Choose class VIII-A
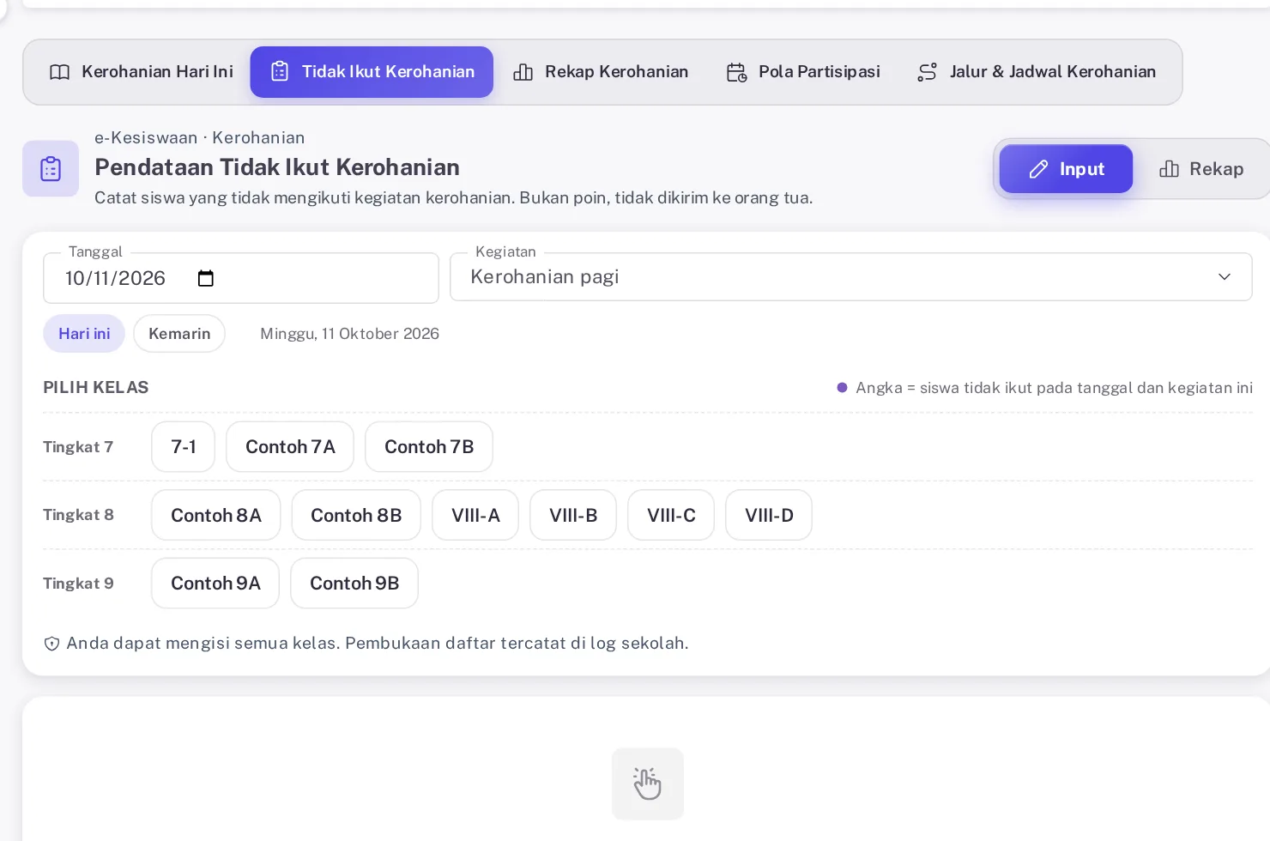Screen dimensions: 1270x841 coord(475,516)
